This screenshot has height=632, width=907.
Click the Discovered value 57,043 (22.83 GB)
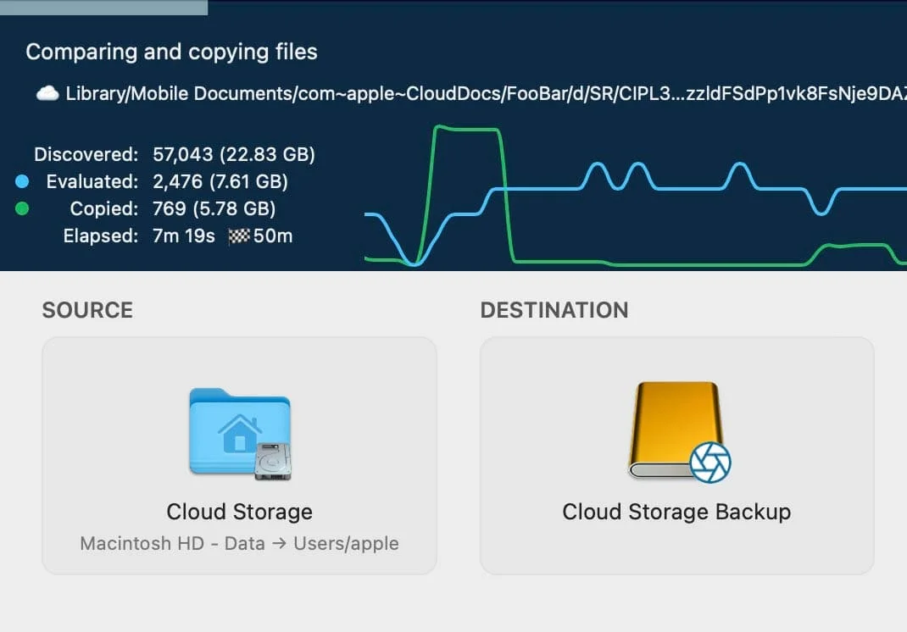(x=233, y=154)
